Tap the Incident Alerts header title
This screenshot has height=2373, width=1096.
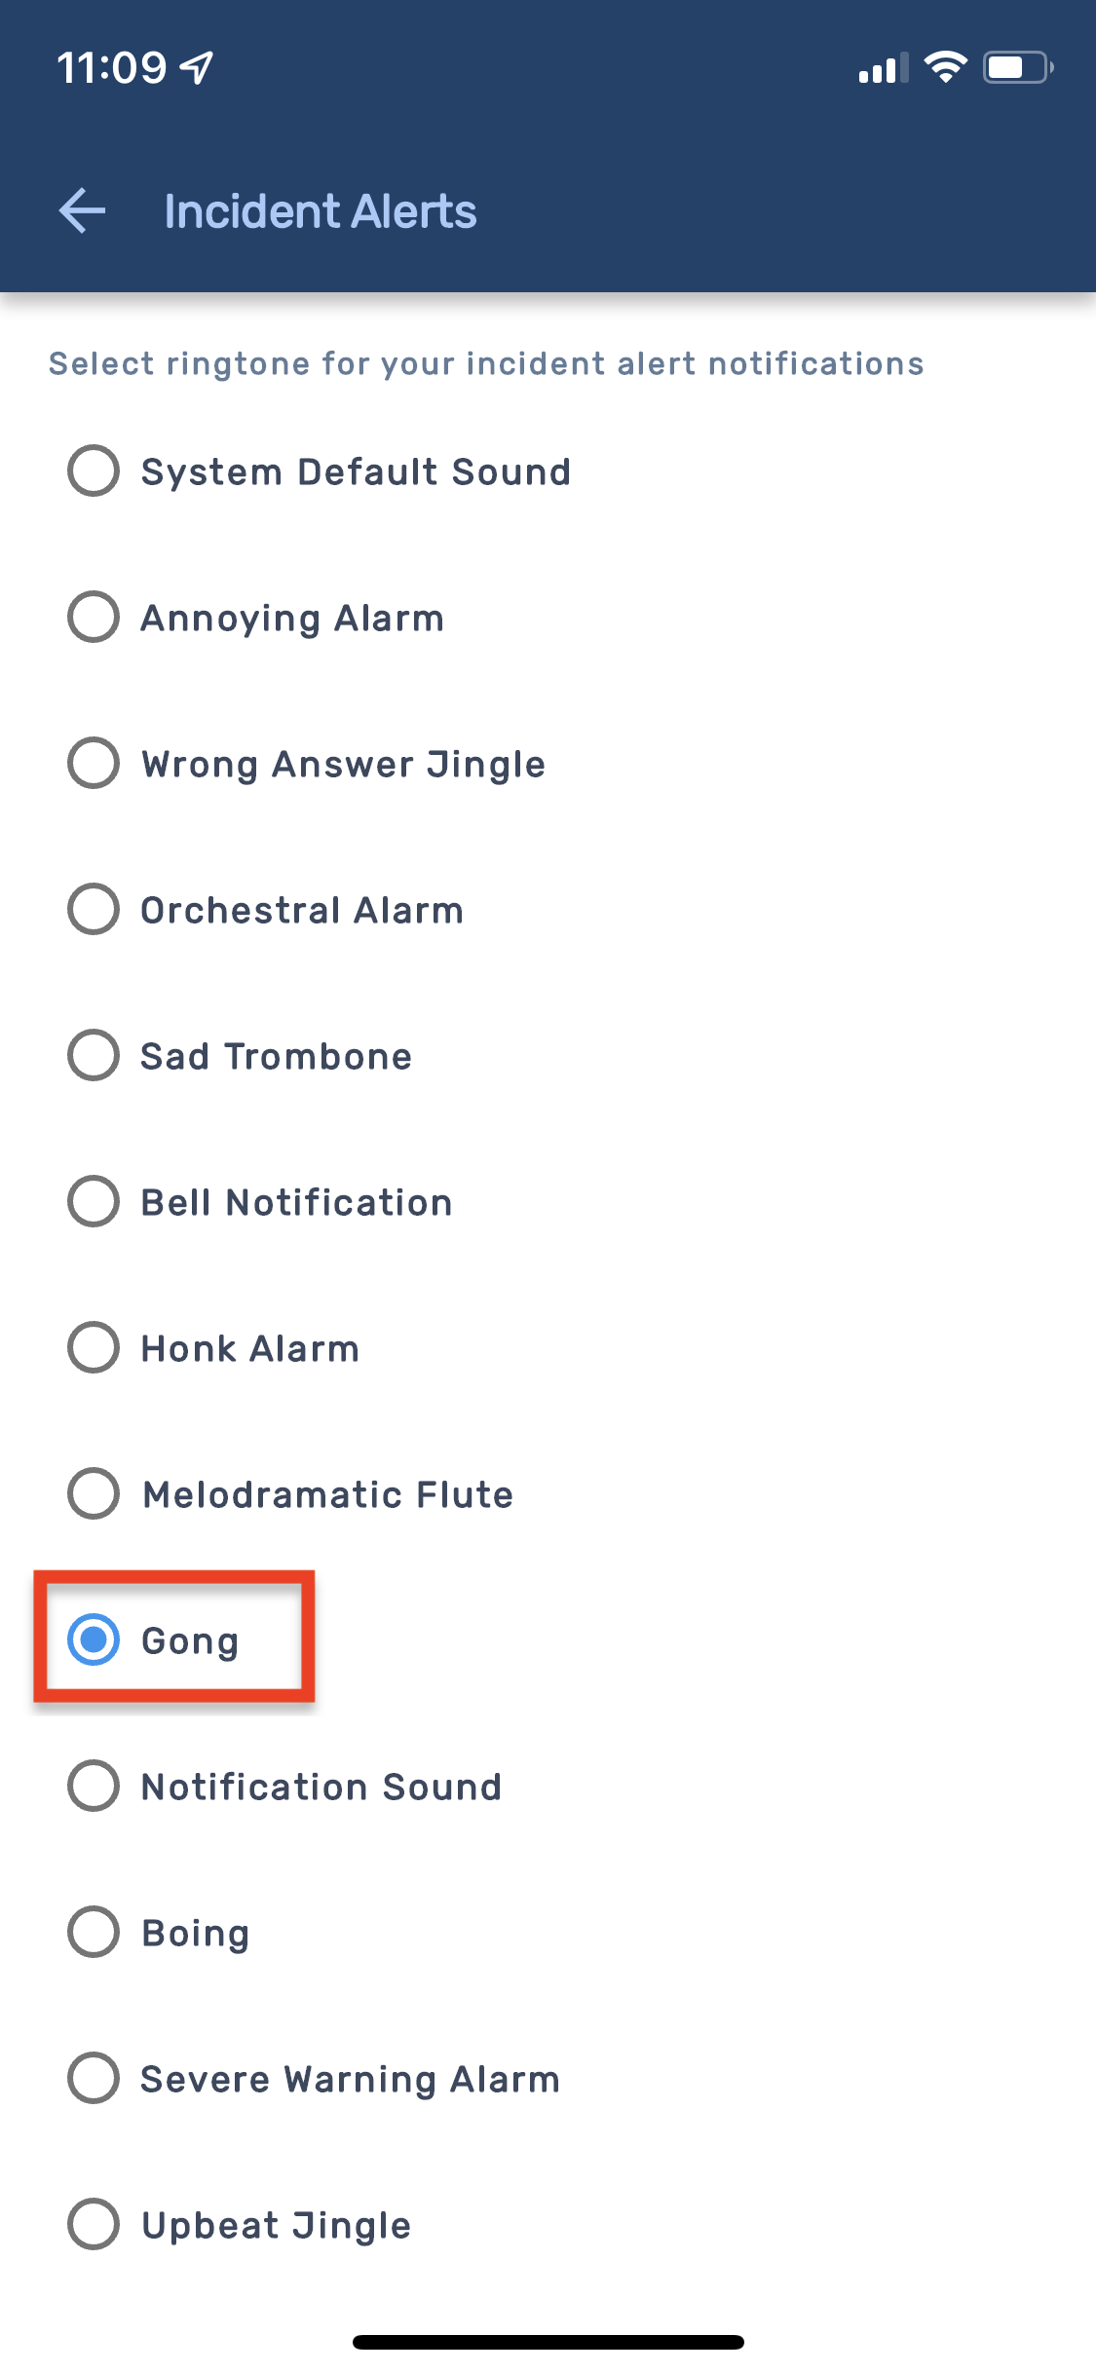pos(320,211)
